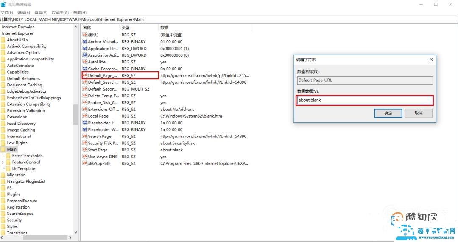This screenshot has width=458, height=242.
Task: Select the Document Caching tree item
Action: [x=25, y=85]
